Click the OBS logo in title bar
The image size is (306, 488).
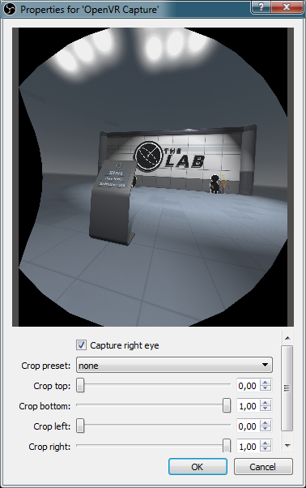[x=10, y=9]
